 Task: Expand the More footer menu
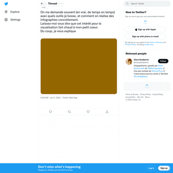pyautogui.click(x=148, y=97)
